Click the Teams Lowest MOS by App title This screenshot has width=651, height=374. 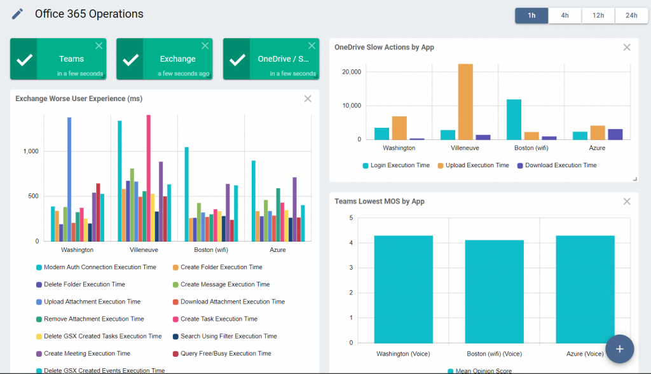click(380, 202)
